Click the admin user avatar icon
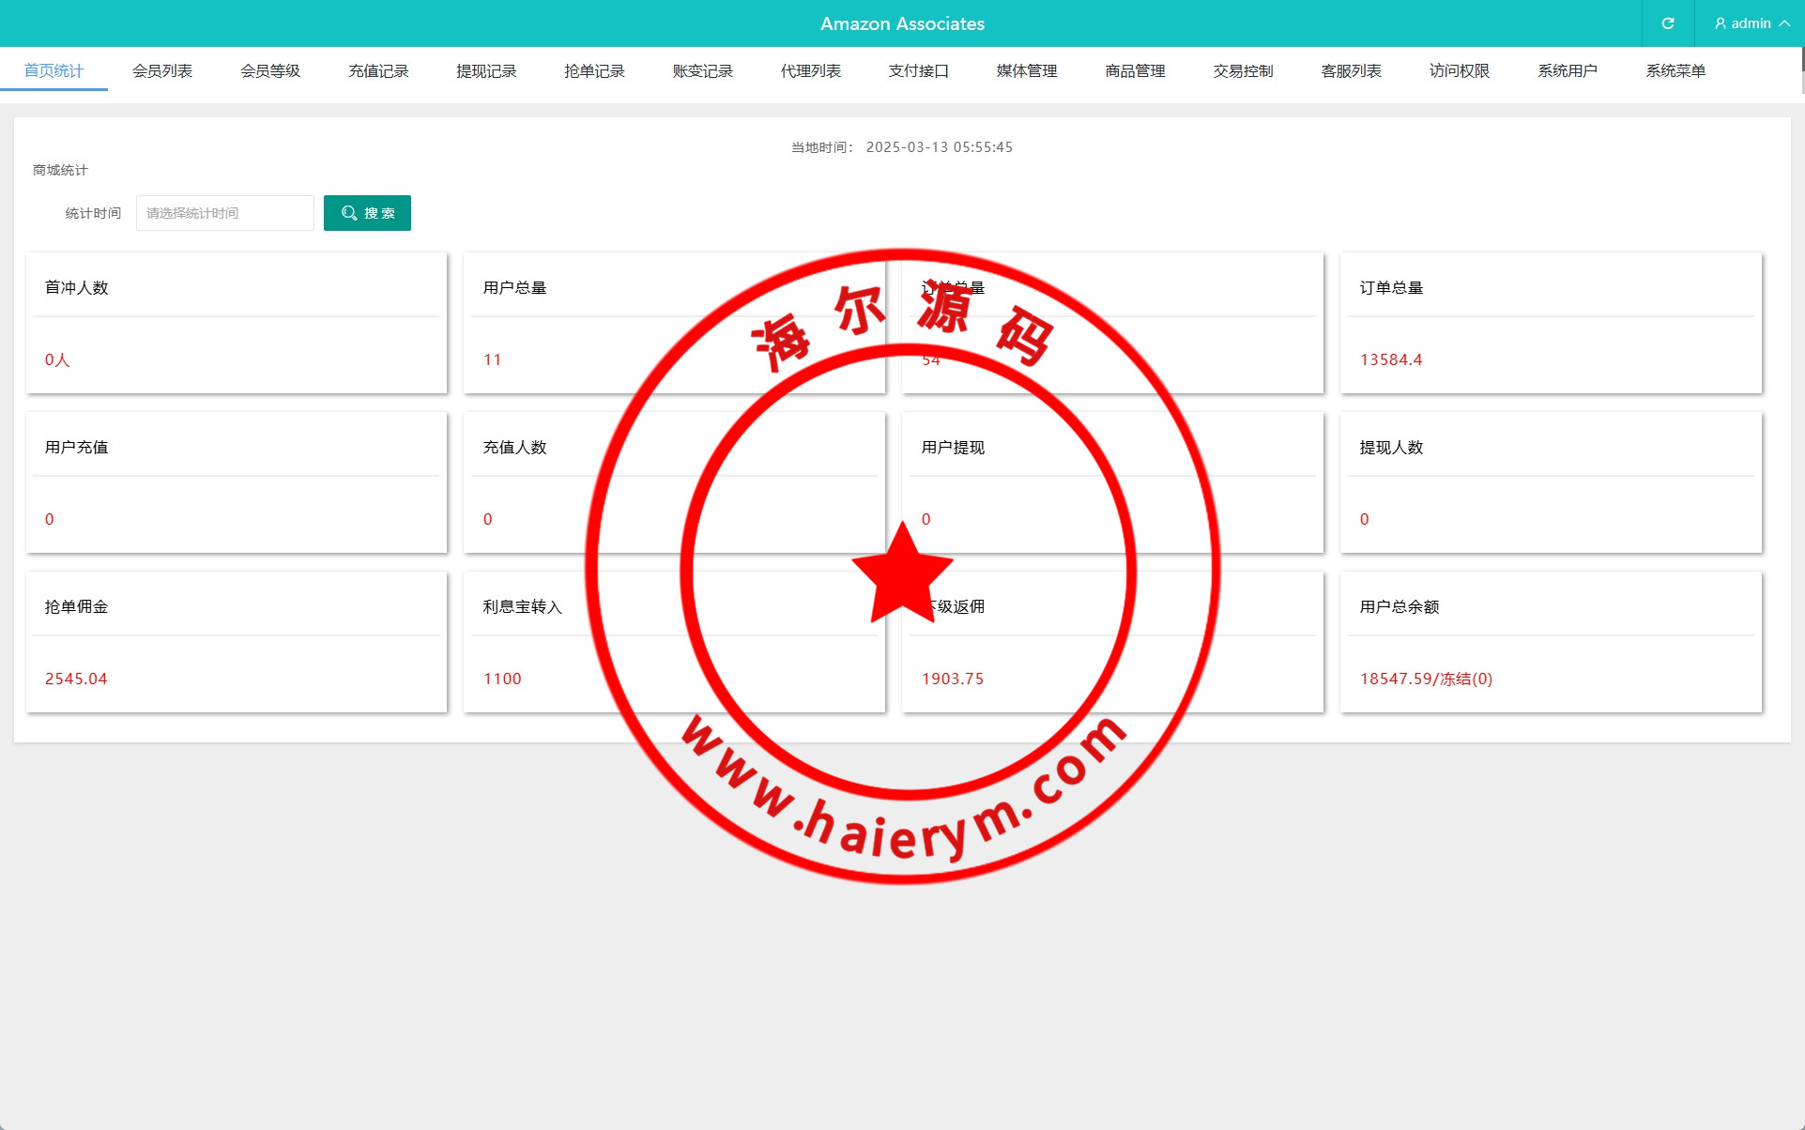1805x1130 pixels. (x=1721, y=23)
